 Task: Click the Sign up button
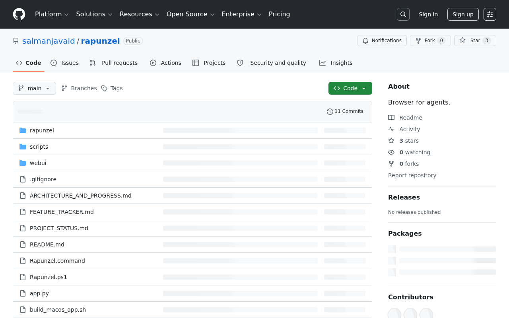(463, 14)
